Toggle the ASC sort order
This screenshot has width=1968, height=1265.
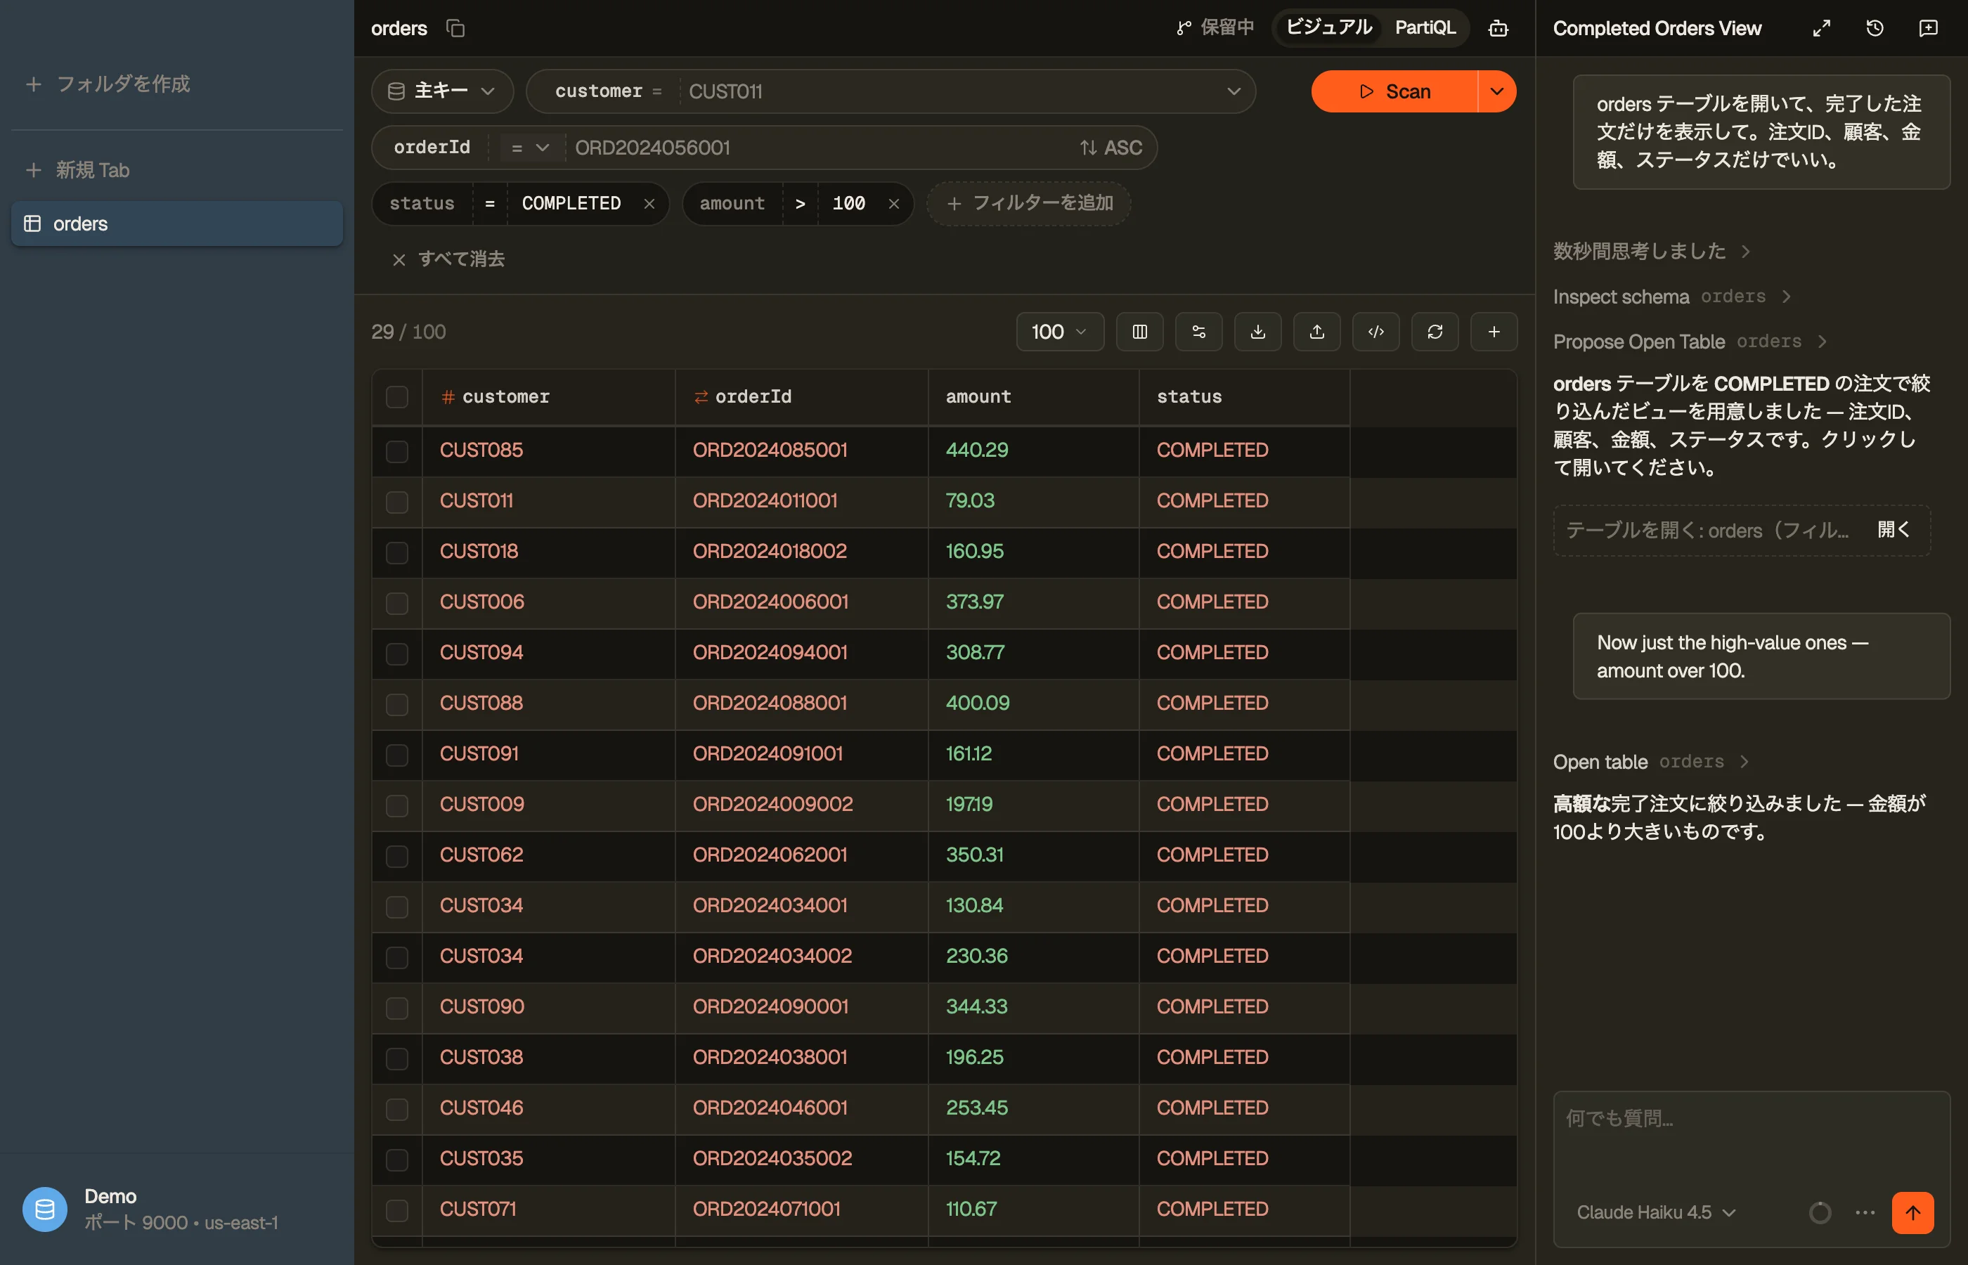tap(1111, 148)
